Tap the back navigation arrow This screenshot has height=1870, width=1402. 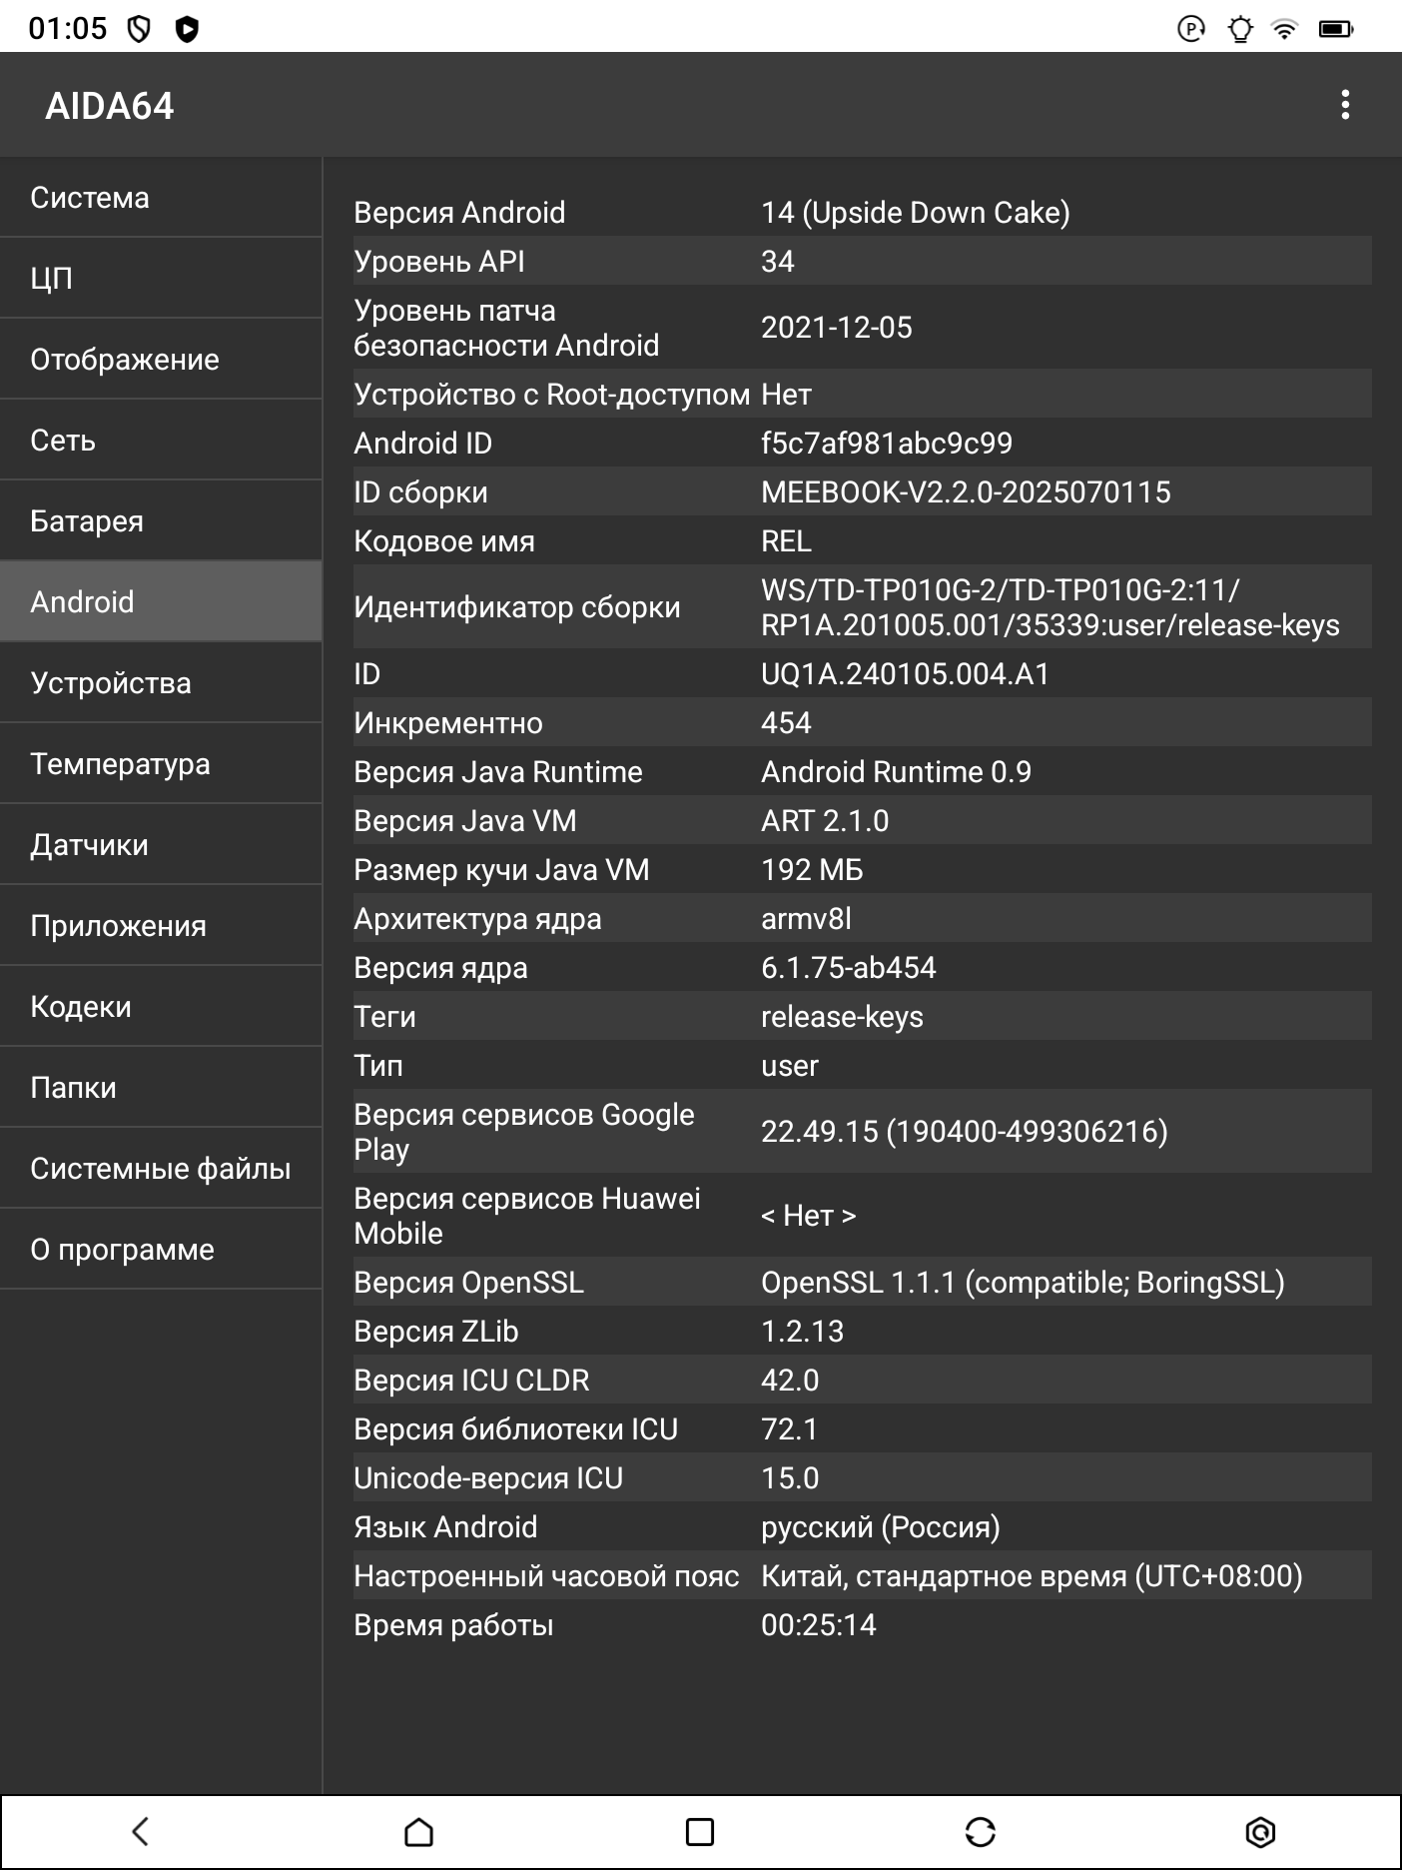[x=141, y=1831]
